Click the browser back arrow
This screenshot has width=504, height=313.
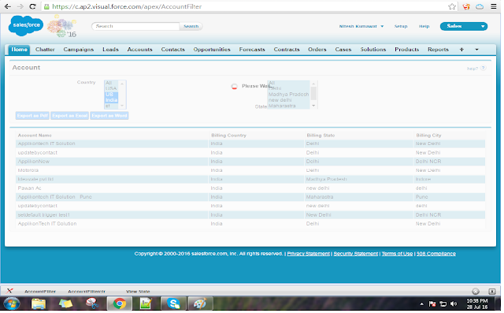[x=7, y=6]
